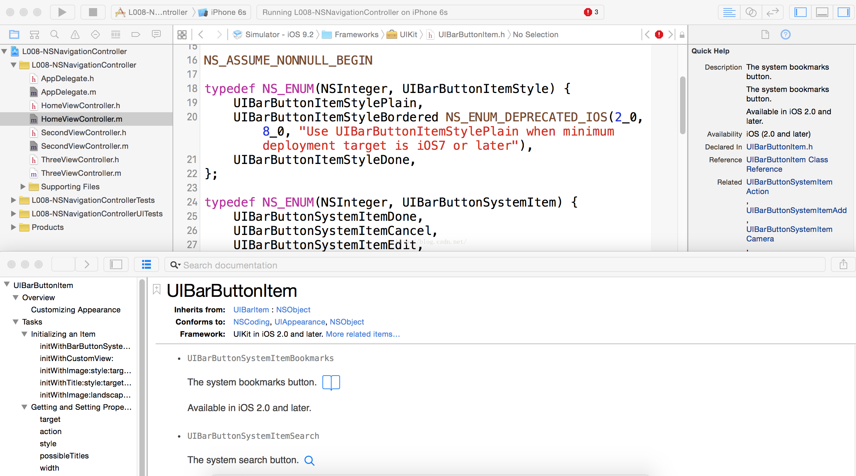Click Frameworks breadcrumb in jump bar
856x476 pixels.
point(350,34)
